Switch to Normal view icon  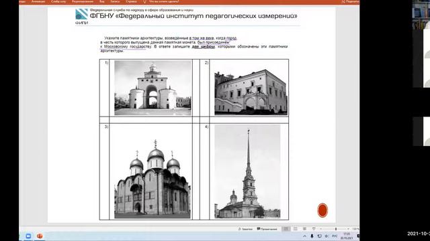[x=286, y=229]
